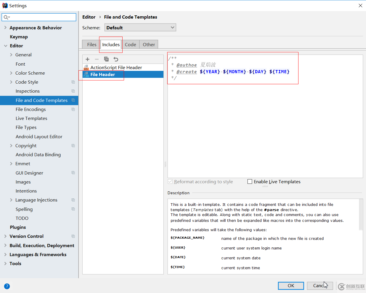Click the search magnifier icon in settings
This screenshot has height=293, width=366.
(6, 17)
